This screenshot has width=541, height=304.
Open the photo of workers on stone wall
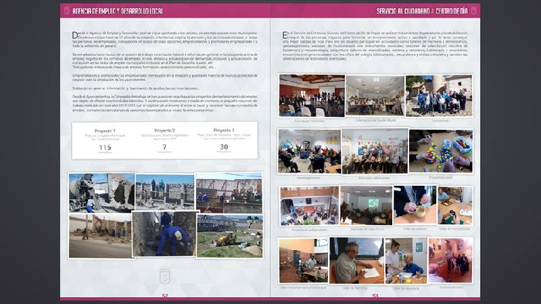[x=164, y=192]
